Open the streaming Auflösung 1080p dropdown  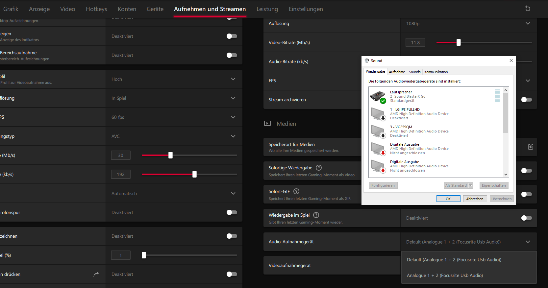pyautogui.click(x=469, y=23)
